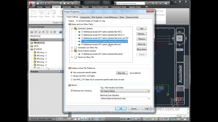Click the Save icon in quick access toolbar
The image size is (218, 122).
point(45,3)
